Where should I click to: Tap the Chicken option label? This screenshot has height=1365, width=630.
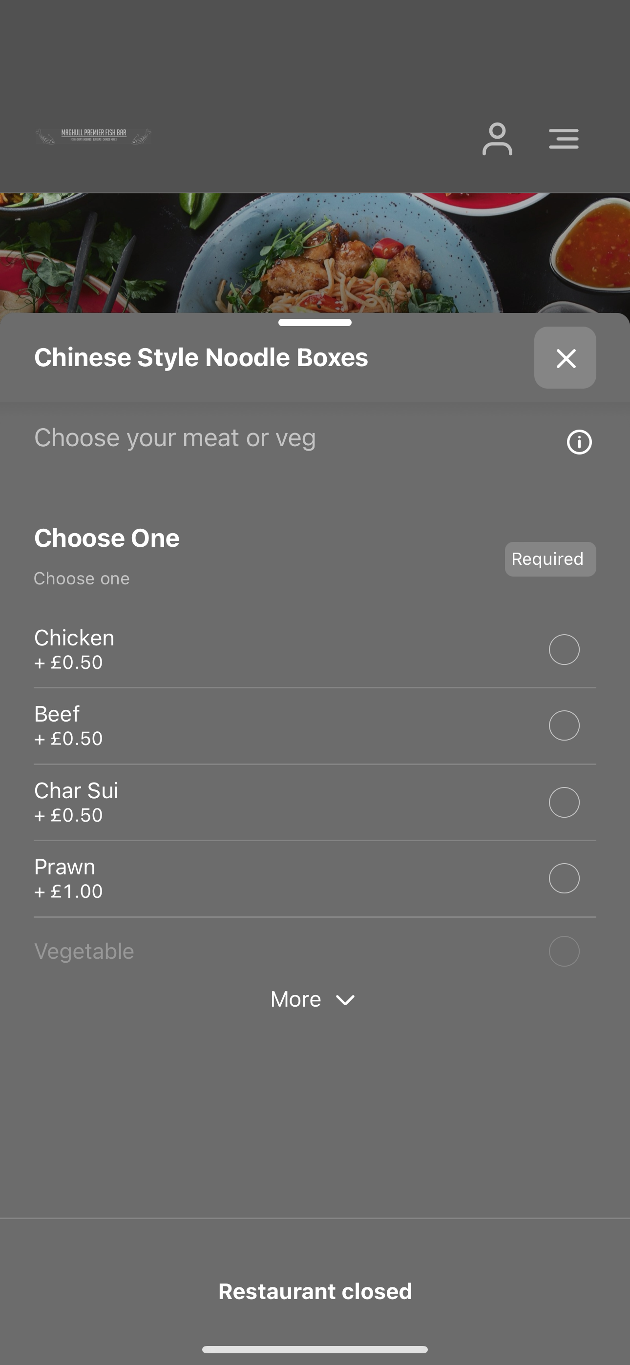tap(74, 638)
